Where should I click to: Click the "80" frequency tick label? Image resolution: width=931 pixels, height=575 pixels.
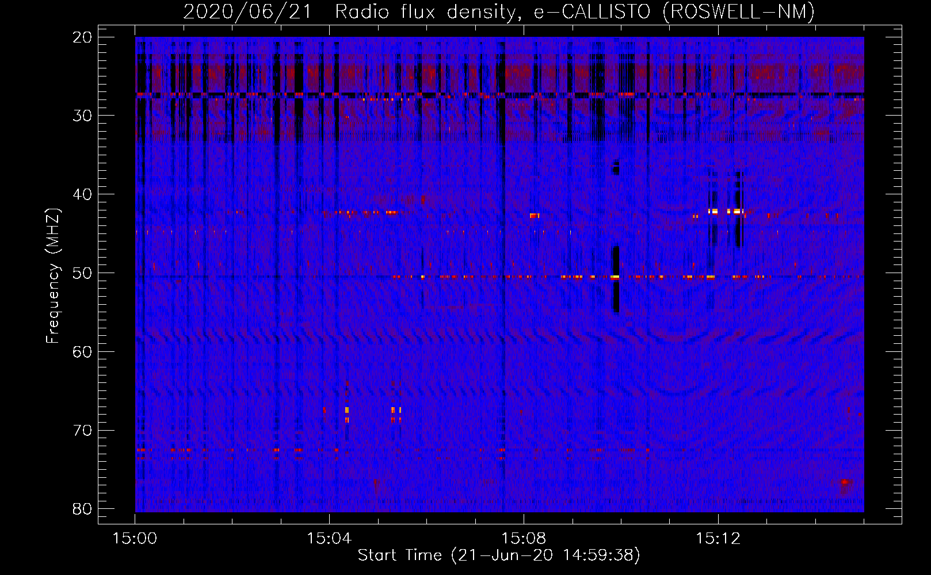point(82,509)
